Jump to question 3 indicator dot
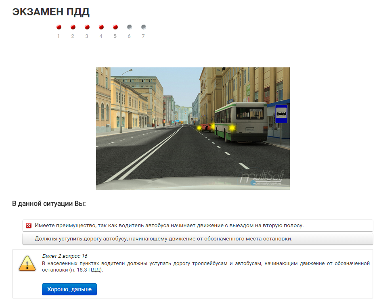Screen dimensions: 381x303 [x=87, y=27]
